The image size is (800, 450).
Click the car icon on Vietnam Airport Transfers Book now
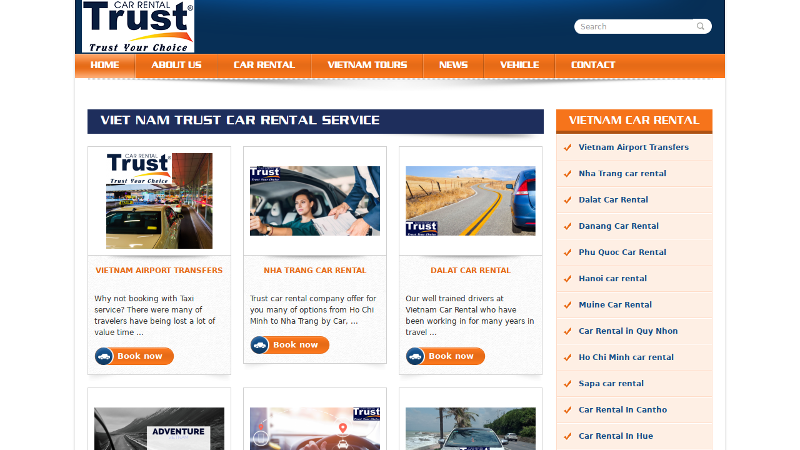[x=104, y=356]
